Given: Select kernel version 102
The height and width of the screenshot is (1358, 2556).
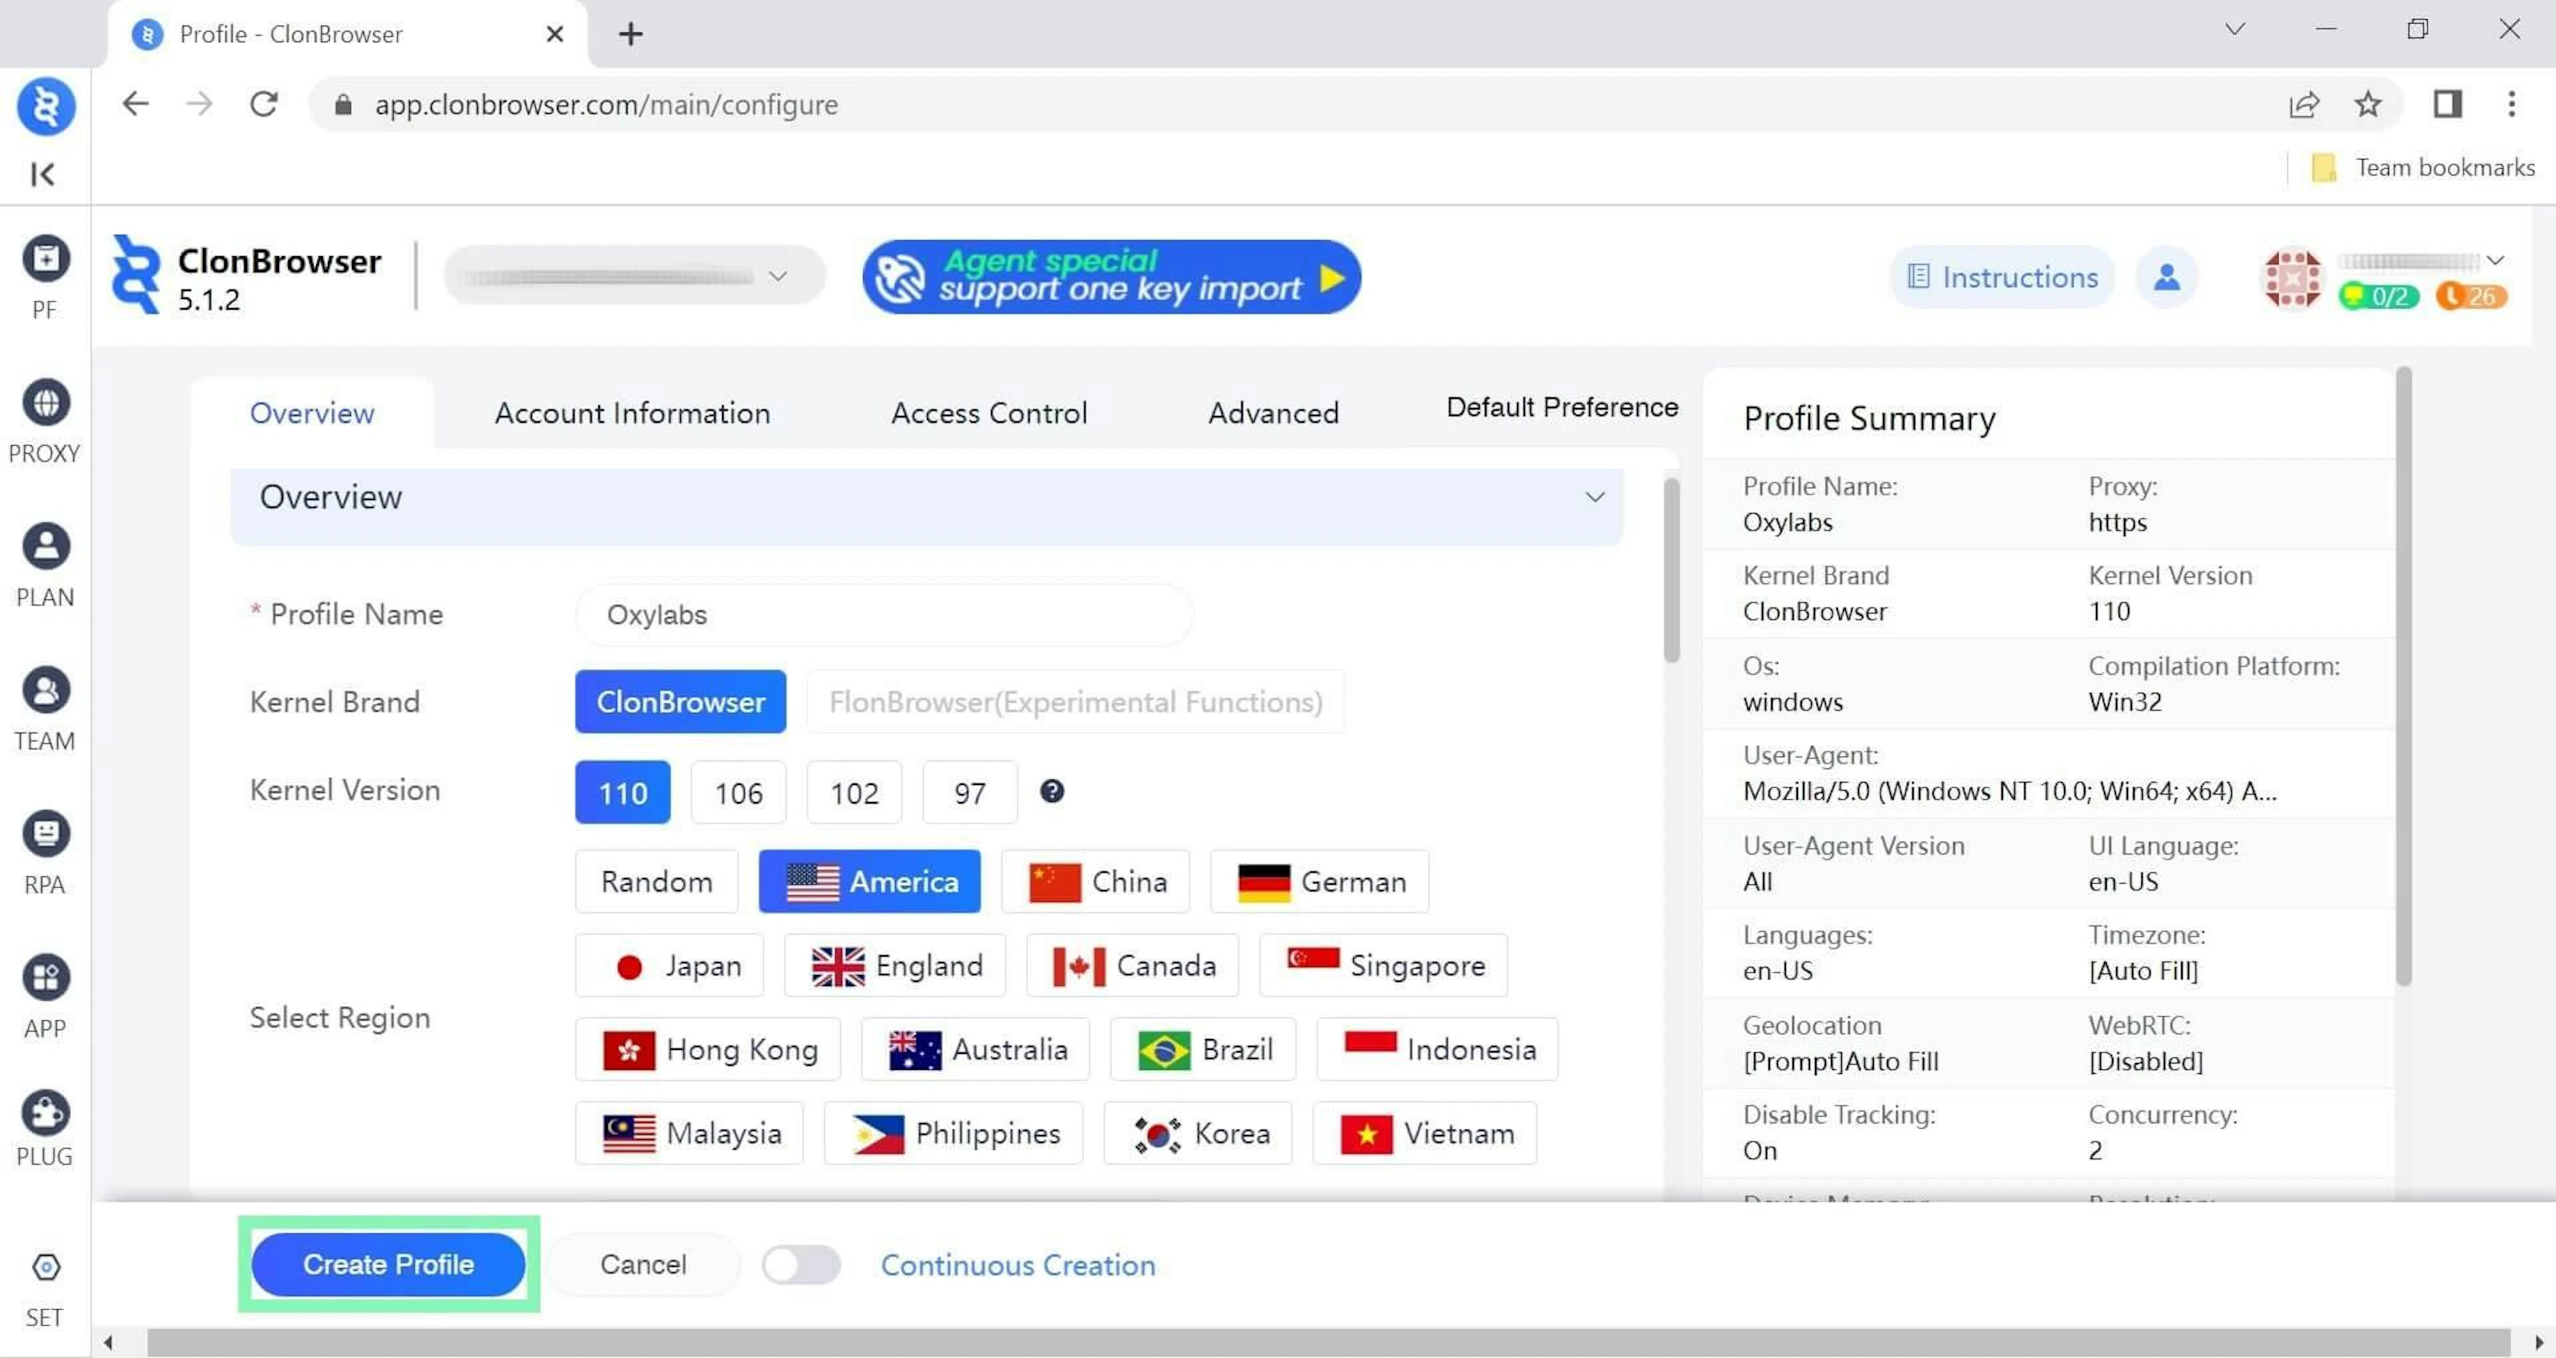Looking at the screenshot, I should (854, 792).
